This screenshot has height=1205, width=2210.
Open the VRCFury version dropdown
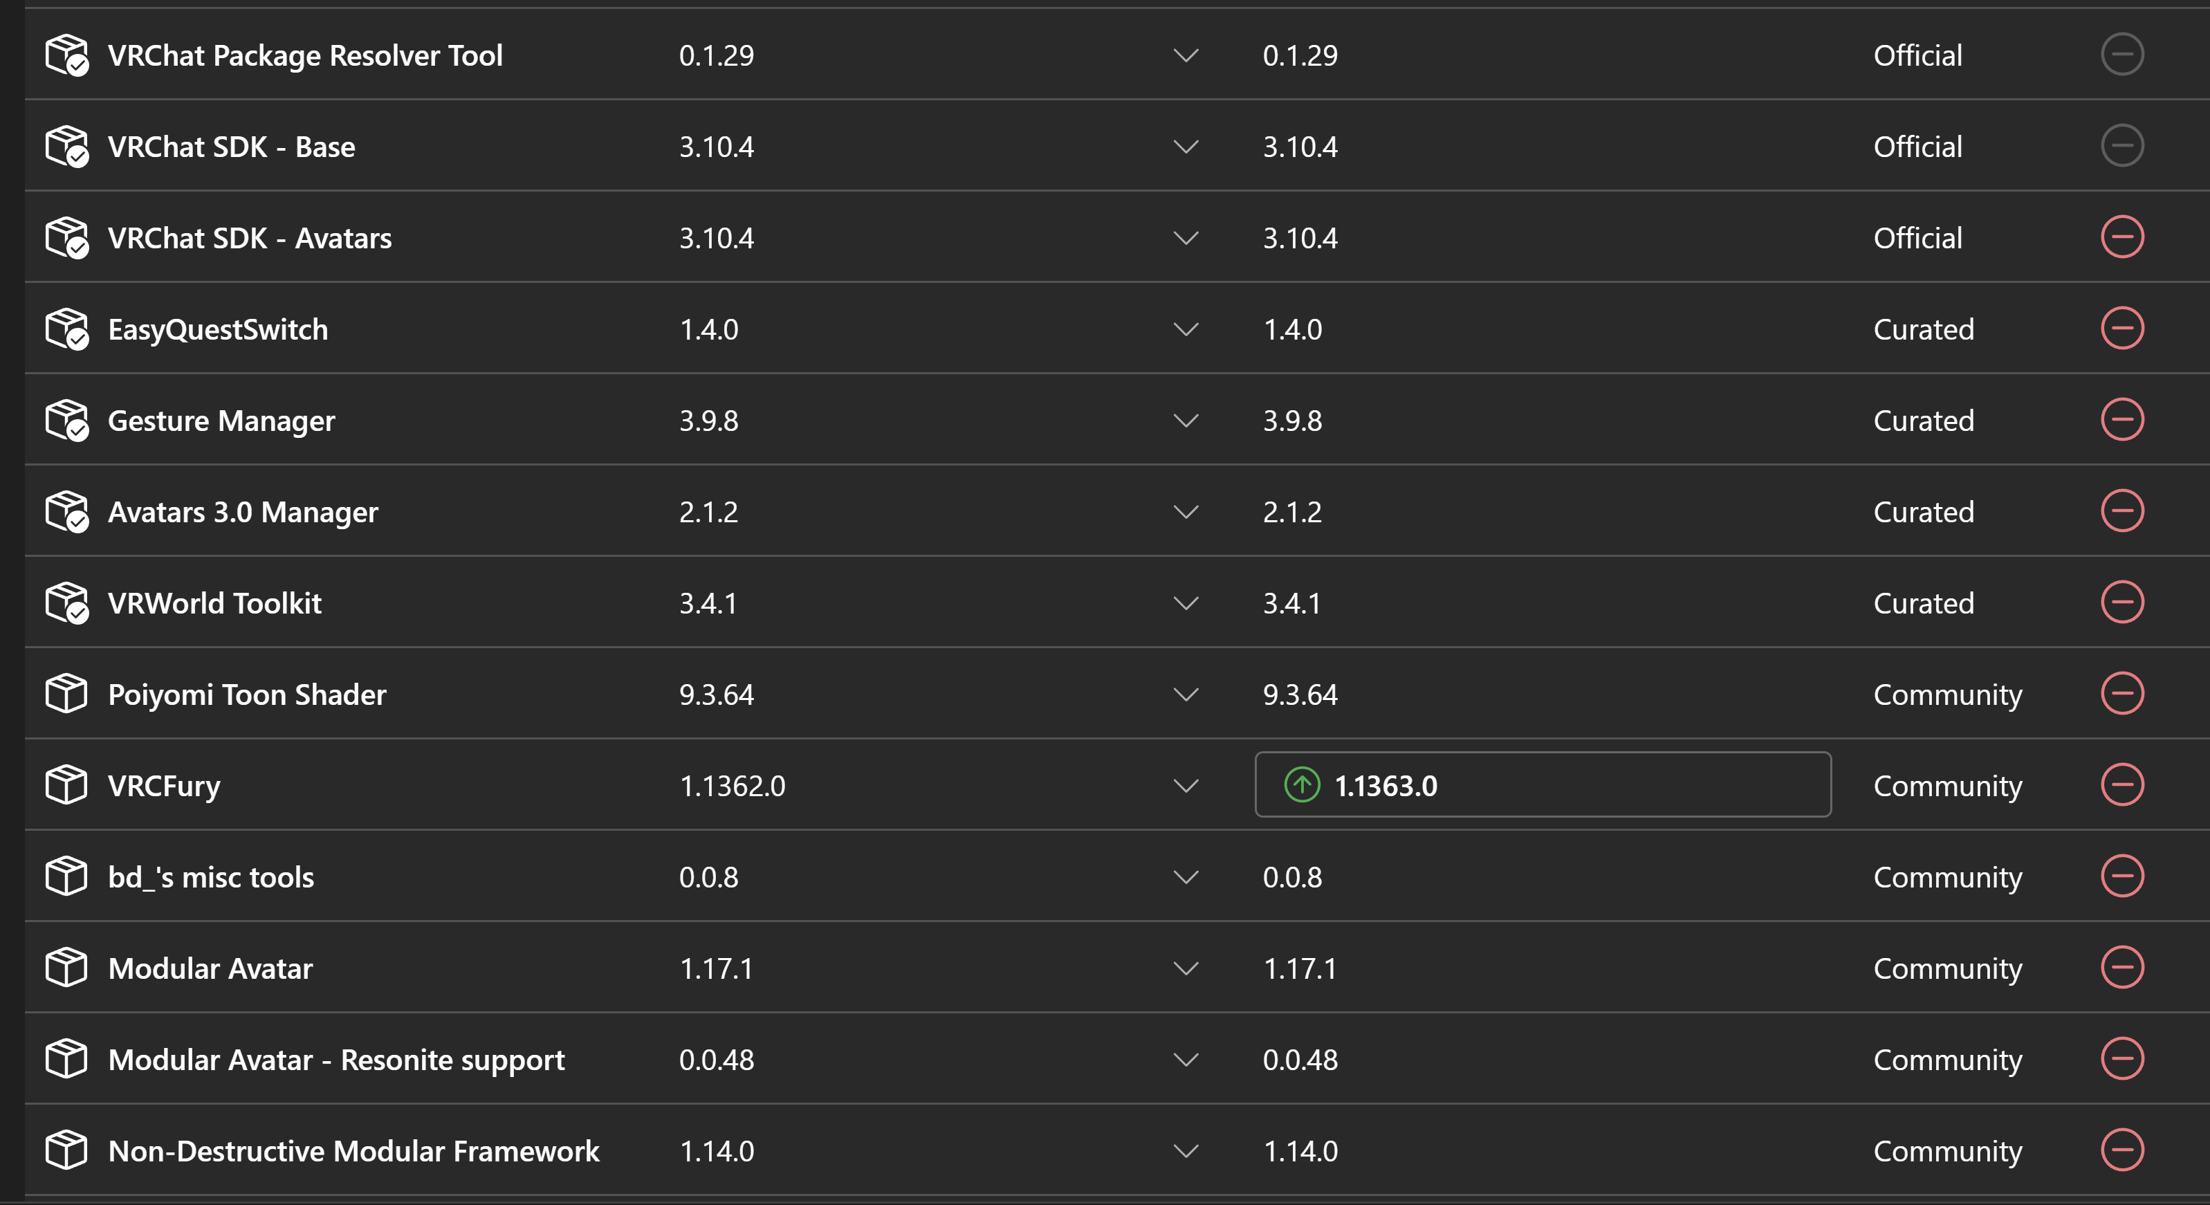coord(1185,786)
